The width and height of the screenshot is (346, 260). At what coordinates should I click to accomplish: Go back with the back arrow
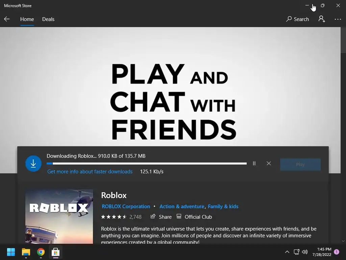coord(7,19)
